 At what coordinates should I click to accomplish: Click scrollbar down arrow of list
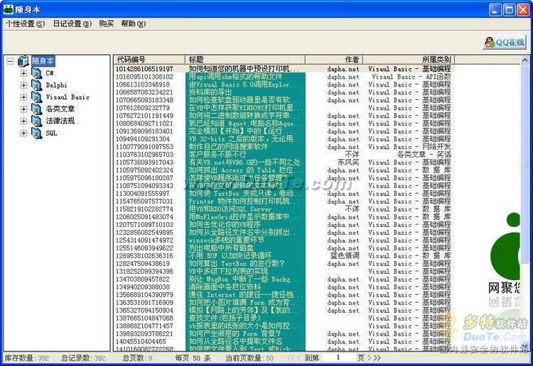tap(524, 347)
